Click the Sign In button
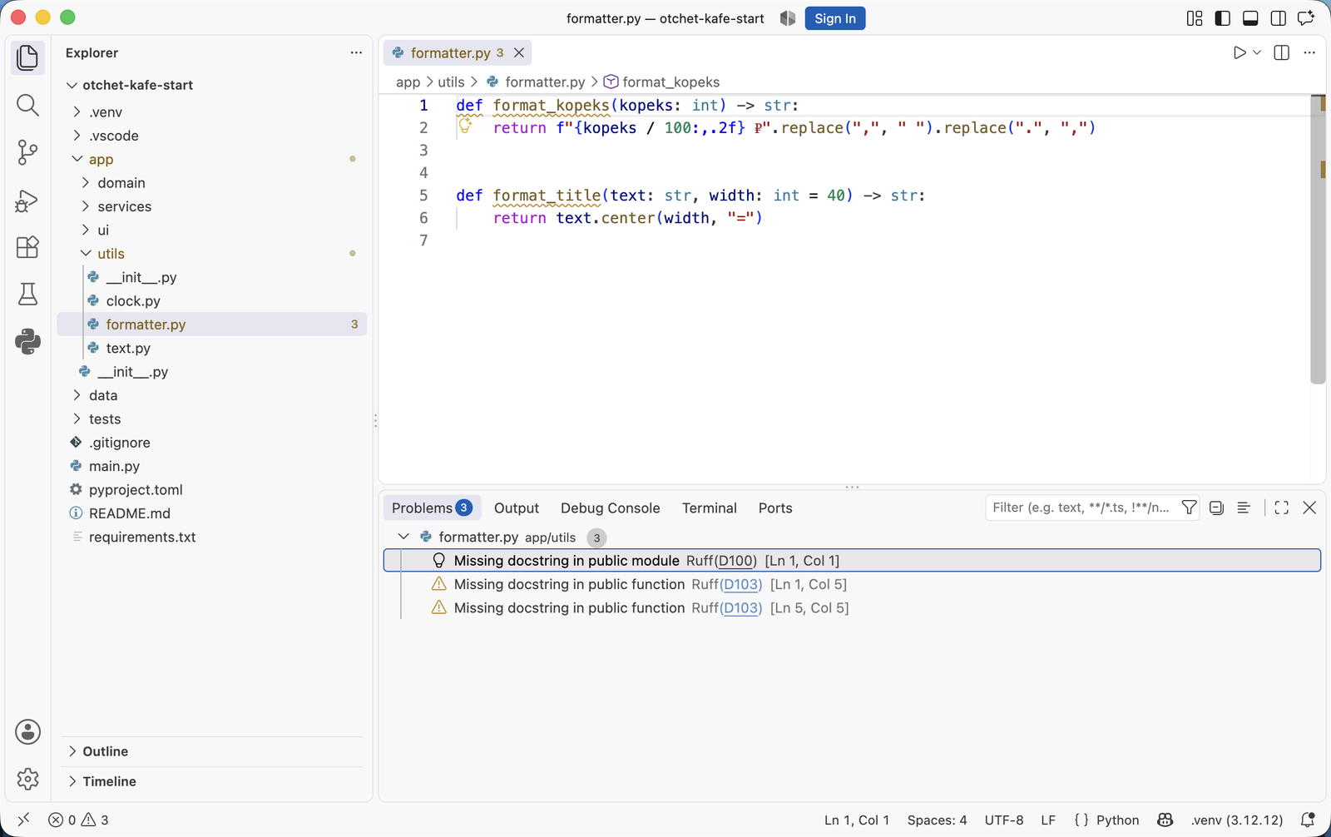The image size is (1331, 837). pyautogui.click(x=835, y=18)
